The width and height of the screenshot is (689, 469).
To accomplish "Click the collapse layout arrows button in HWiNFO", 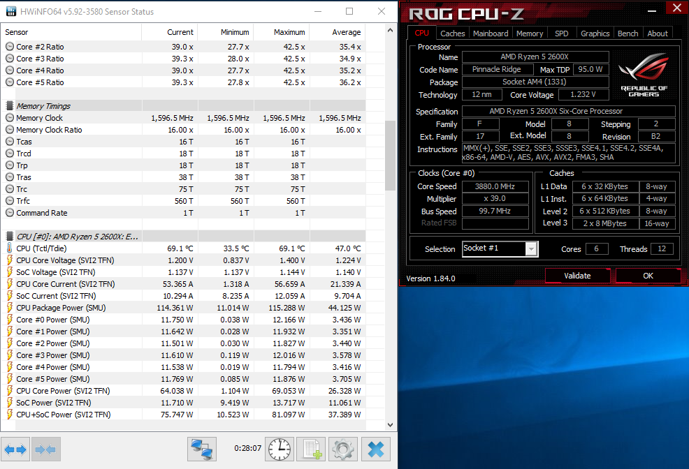I will tap(45, 449).
